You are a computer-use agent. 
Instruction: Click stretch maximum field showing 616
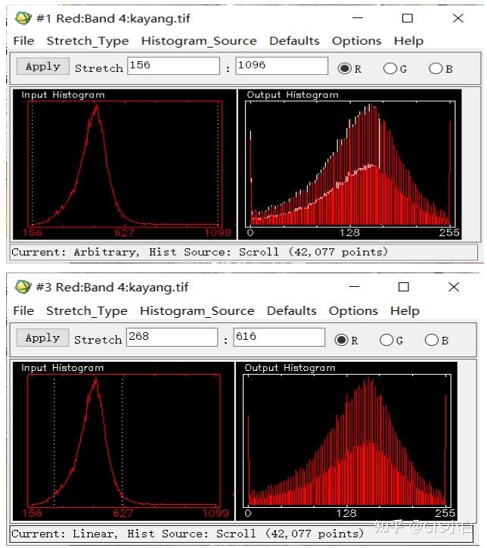coord(279,337)
